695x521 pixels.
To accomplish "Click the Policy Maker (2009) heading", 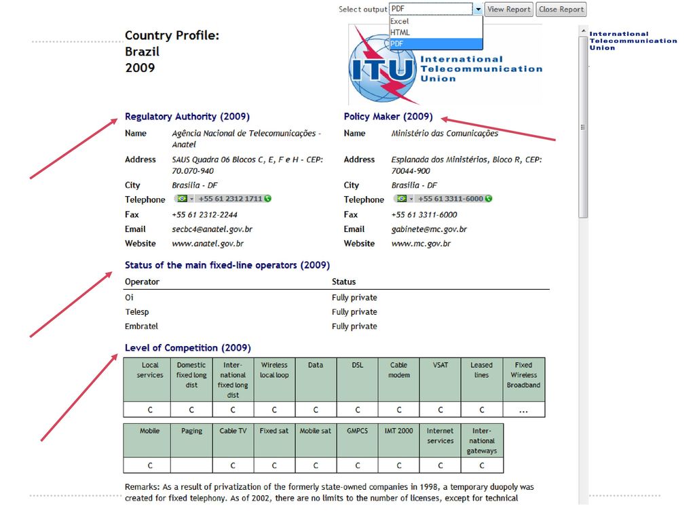I will click(388, 117).
